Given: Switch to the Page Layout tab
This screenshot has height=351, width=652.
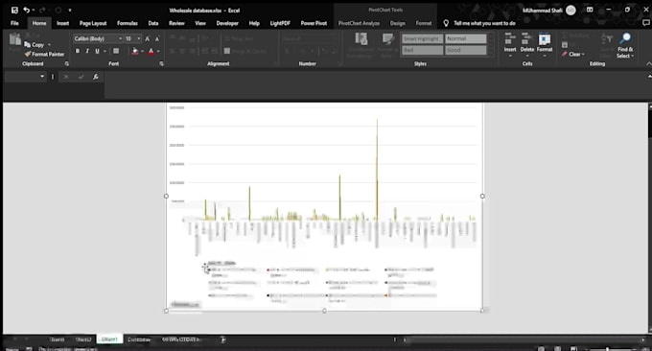Looking at the screenshot, I should pos(93,23).
